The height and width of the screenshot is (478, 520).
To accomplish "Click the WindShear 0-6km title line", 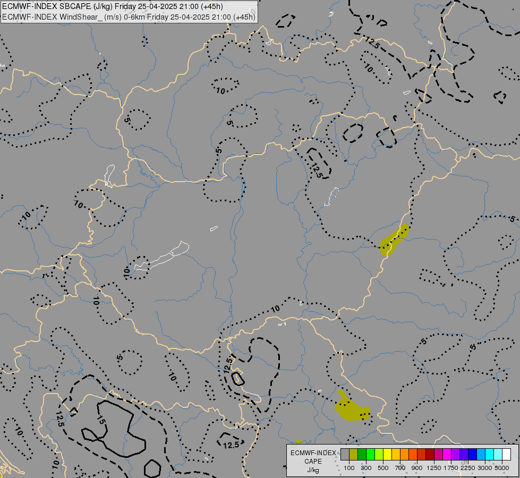I will click(x=129, y=17).
